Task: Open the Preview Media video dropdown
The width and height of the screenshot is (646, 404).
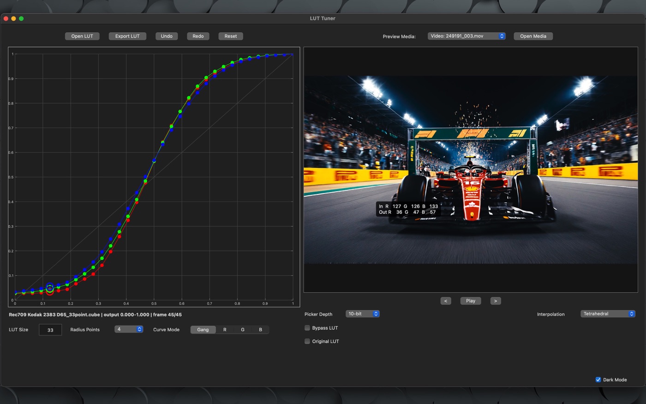Action: pyautogui.click(x=467, y=36)
